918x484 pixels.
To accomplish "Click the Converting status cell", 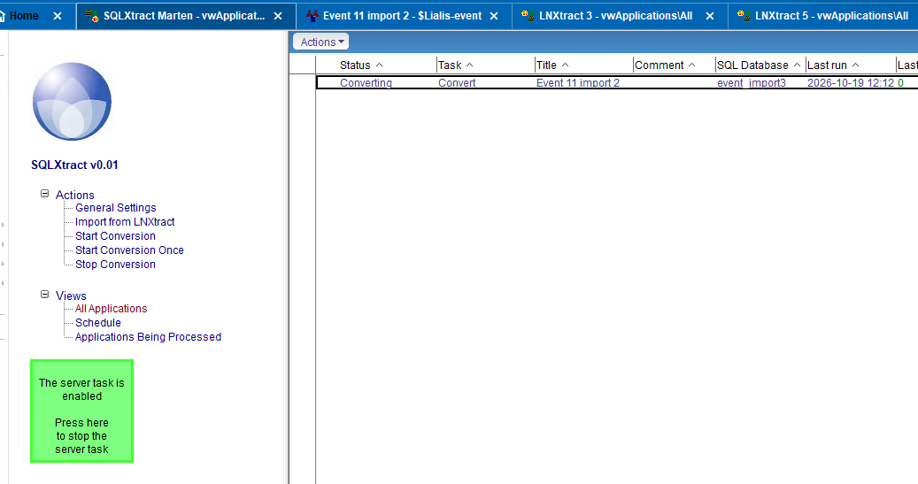I will coord(366,82).
